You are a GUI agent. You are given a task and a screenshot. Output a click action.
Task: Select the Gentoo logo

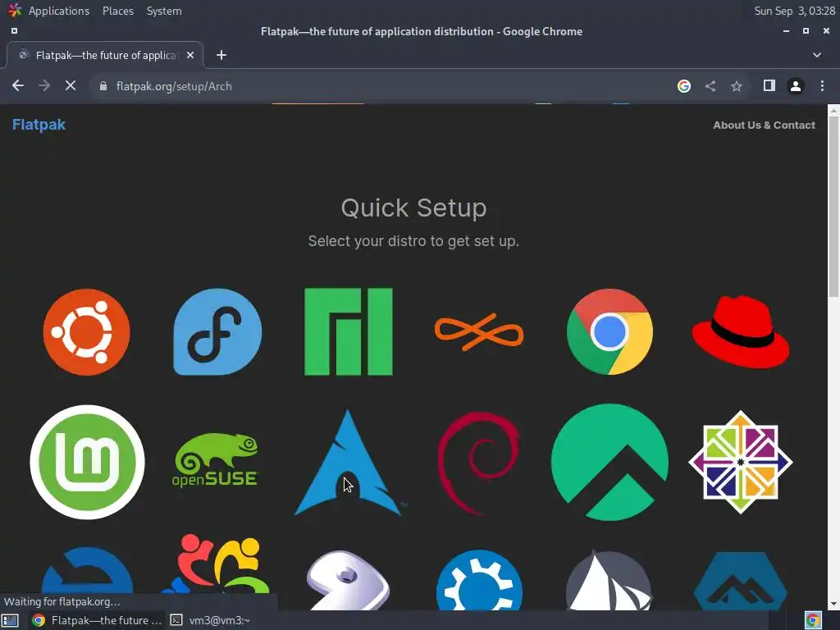pyautogui.click(x=348, y=580)
